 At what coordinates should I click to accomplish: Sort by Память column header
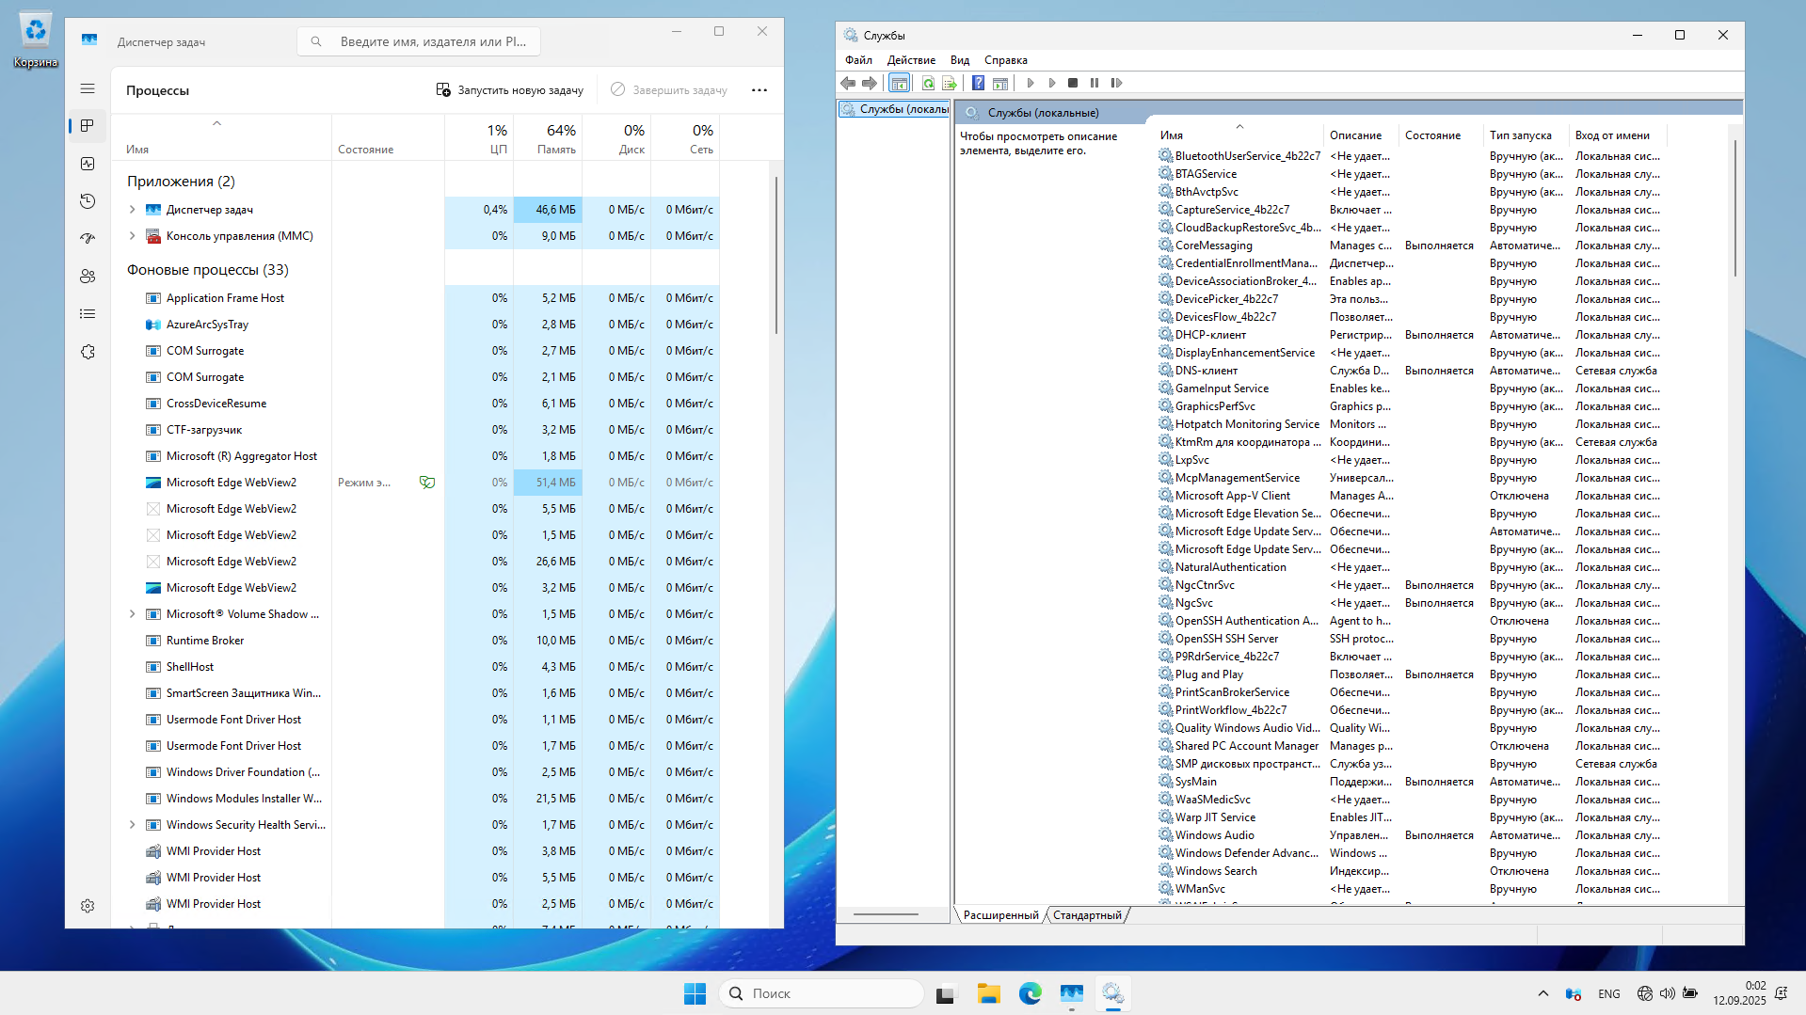coord(548,137)
